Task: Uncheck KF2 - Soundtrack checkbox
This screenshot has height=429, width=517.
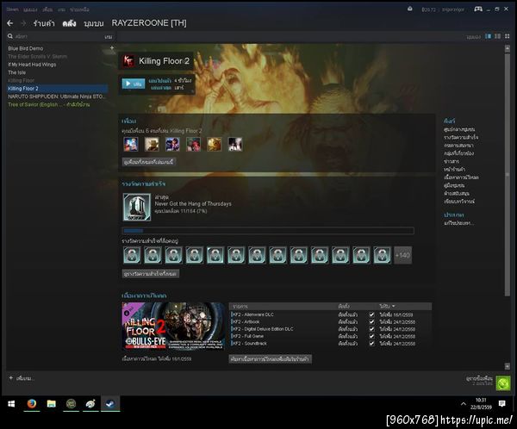Action: point(371,344)
